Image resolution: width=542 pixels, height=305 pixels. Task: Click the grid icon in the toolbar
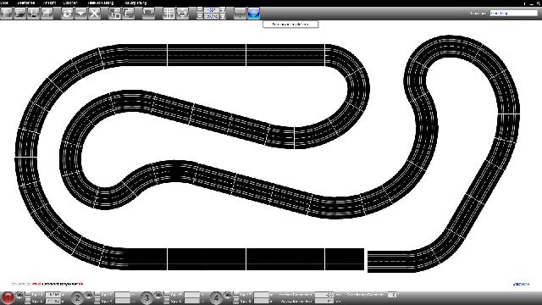(169, 14)
